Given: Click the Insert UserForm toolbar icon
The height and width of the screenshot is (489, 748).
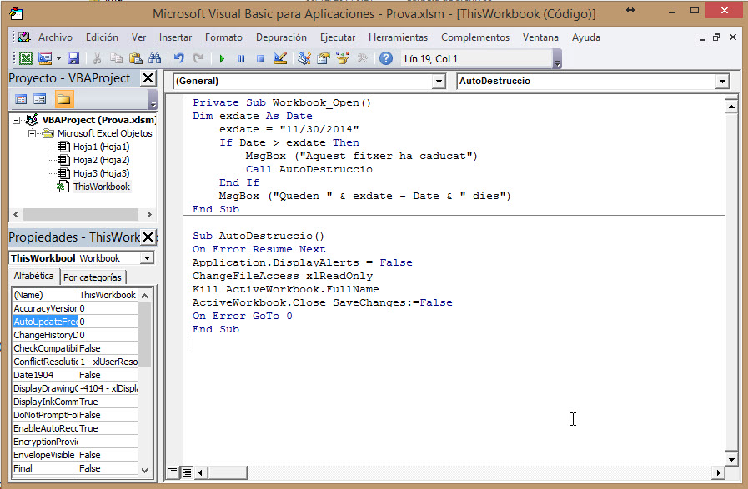Looking at the screenshot, I should (x=45, y=58).
